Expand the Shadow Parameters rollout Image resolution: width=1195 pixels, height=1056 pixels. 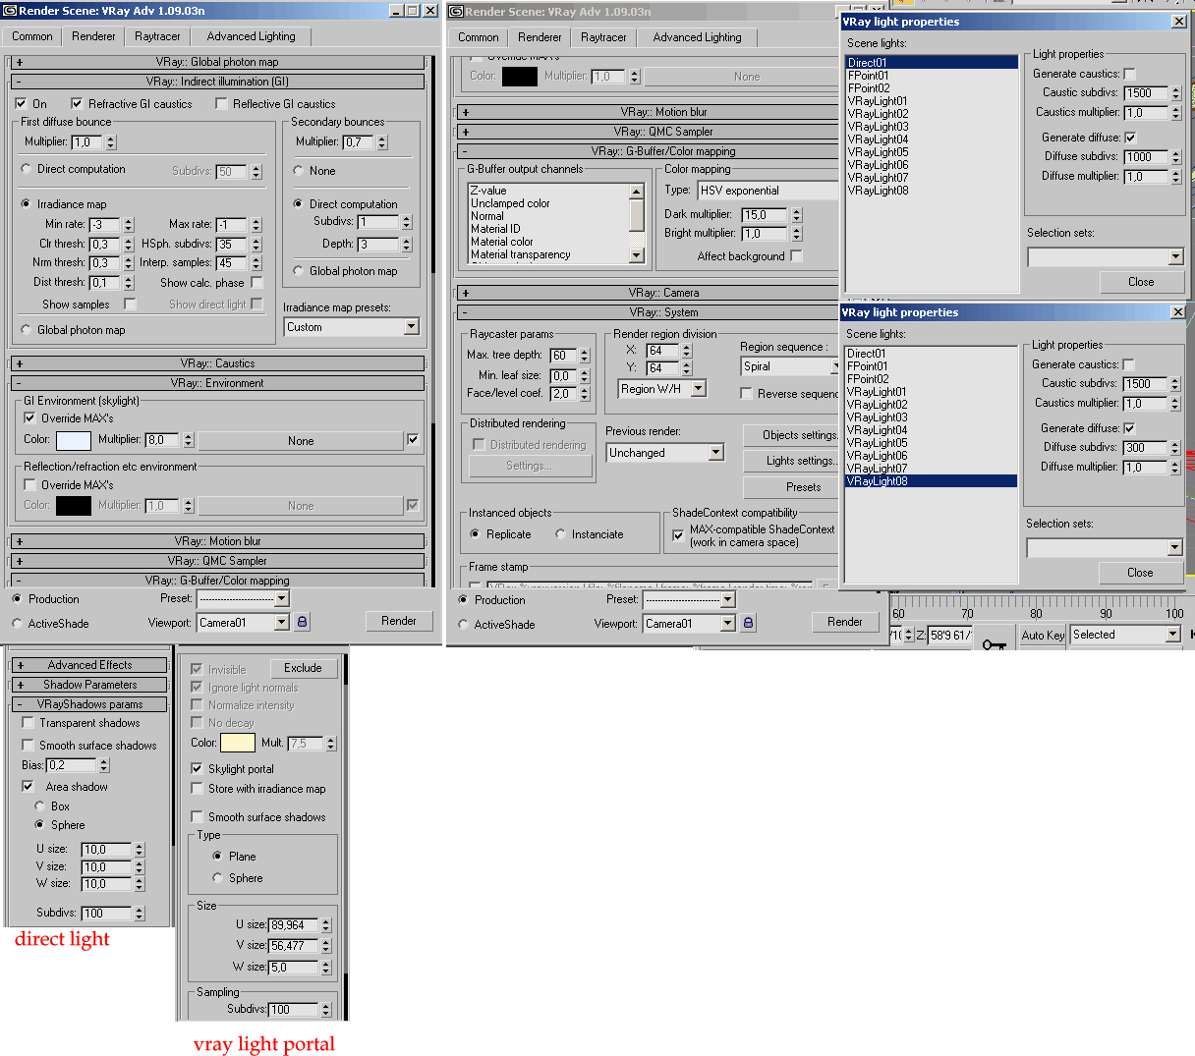click(x=89, y=685)
